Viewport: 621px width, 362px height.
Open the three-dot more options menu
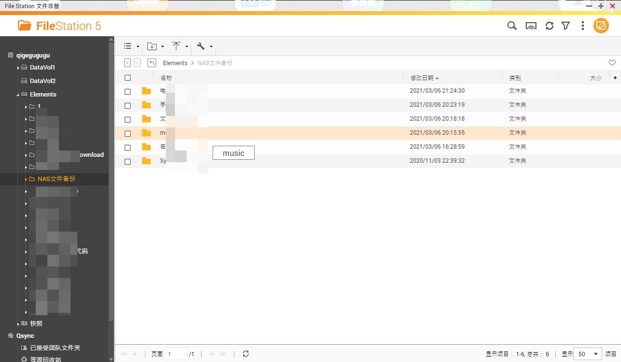point(583,26)
